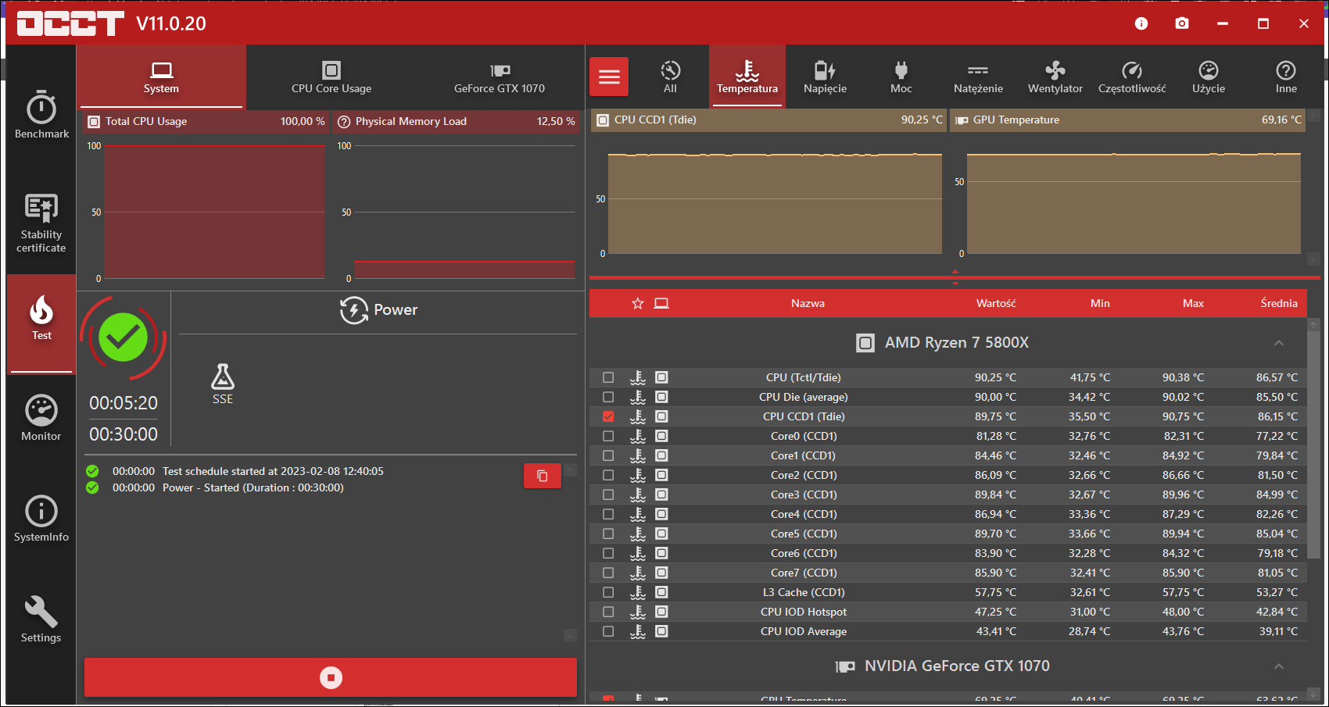Check the Core3 (CCD1) checkbox
1329x707 pixels.
coord(608,495)
